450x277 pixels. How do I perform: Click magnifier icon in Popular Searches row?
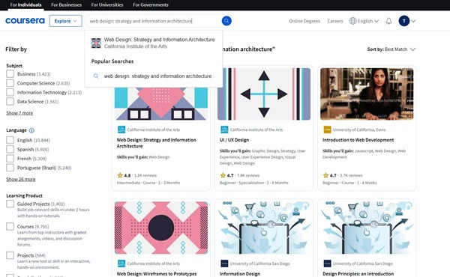click(96, 76)
